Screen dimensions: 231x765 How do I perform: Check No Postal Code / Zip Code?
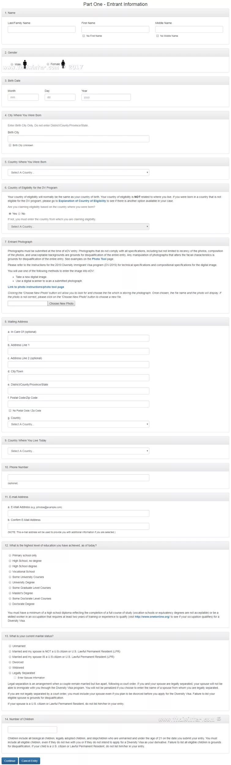click(10, 410)
